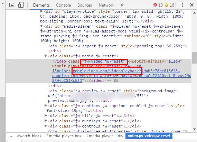
Task: Click the Elements panel scrollbar thumb
Action: [194, 58]
